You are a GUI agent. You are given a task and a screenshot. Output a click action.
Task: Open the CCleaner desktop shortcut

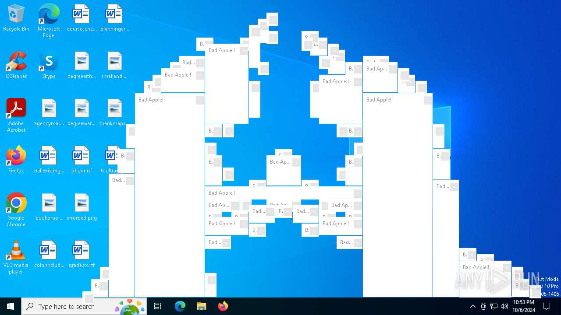point(16,66)
